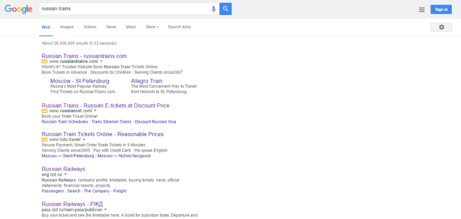Open Freight sublink
This screenshot has width=461, height=219.
[120, 191]
